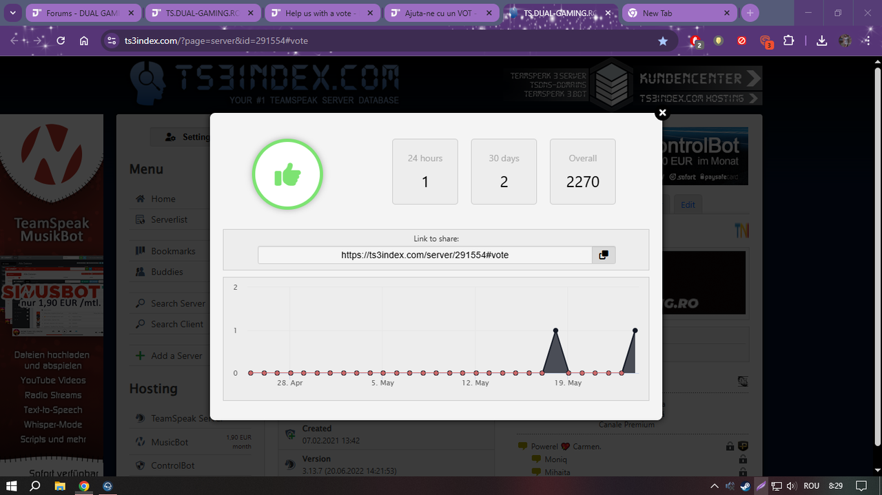Click the lock icon next to Powerel channel
This screenshot has height=495, width=882.
click(729, 446)
